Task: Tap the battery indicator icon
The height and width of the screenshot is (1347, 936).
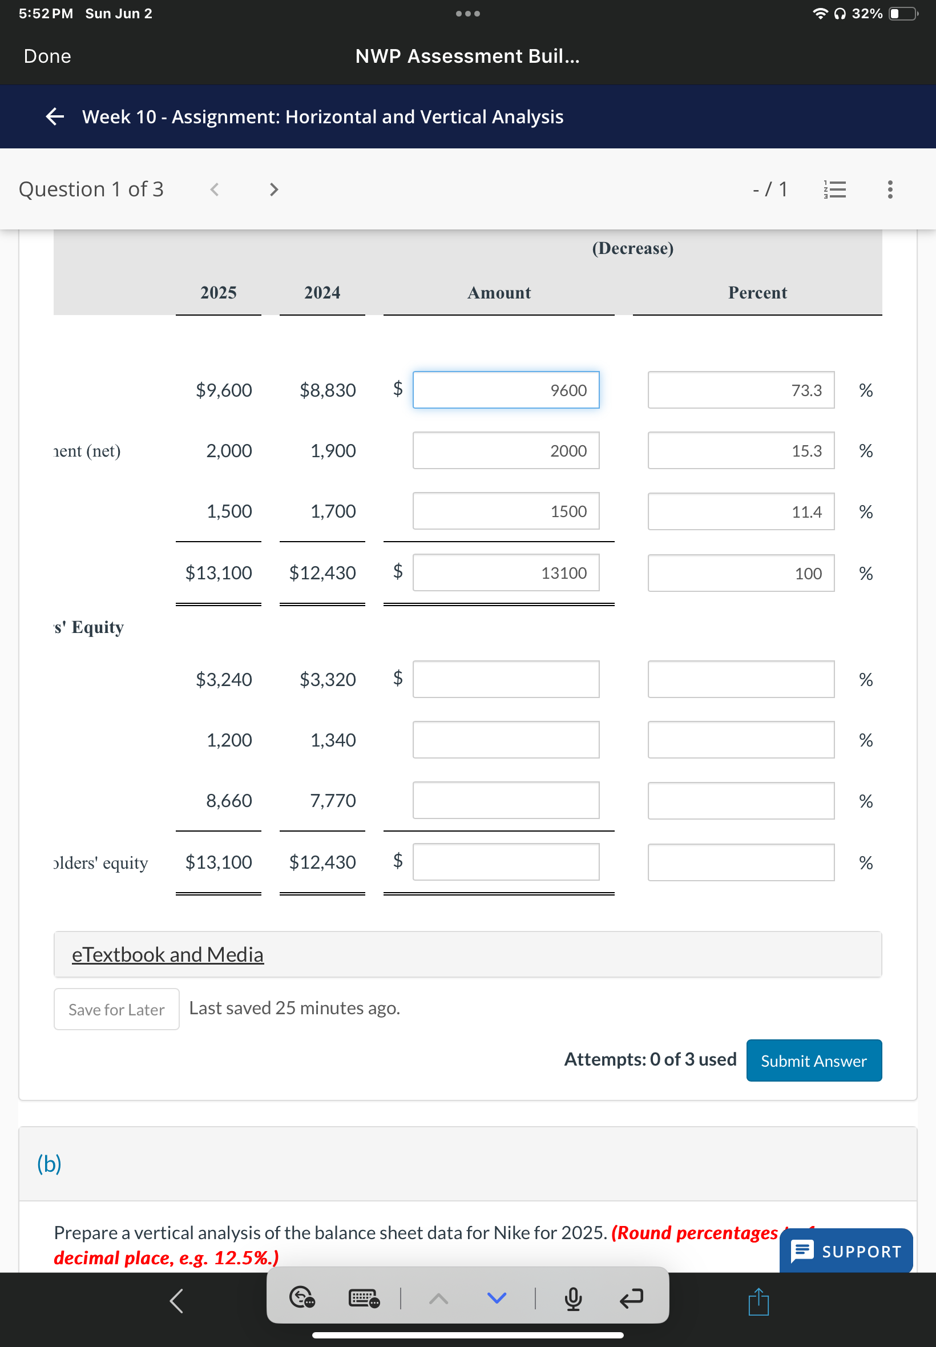Action: pos(903,14)
